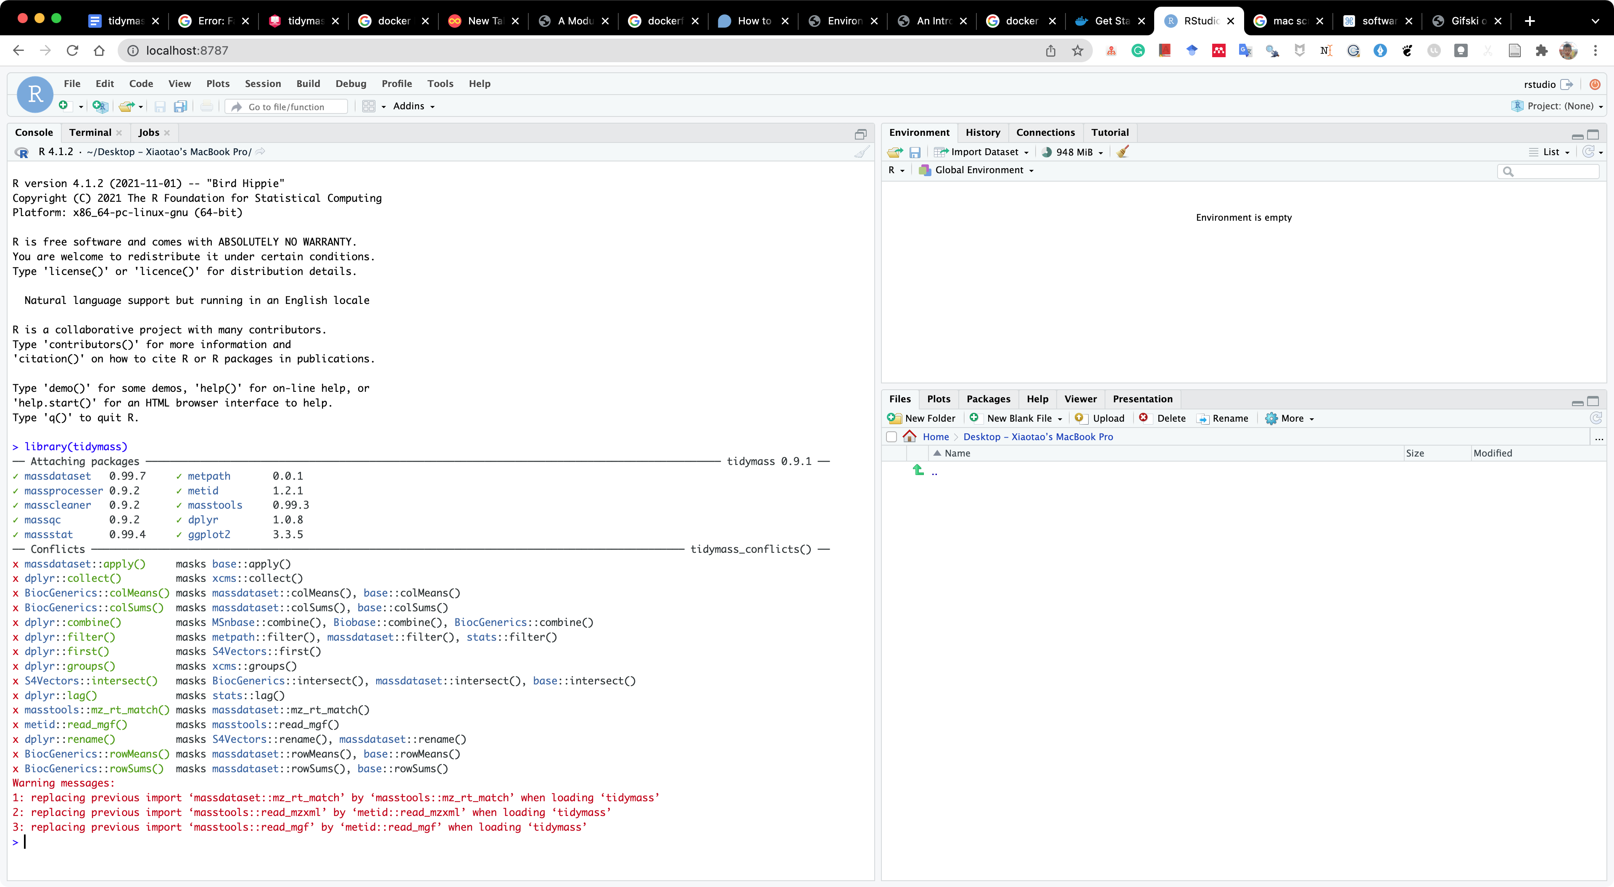Click the view working directory arrow icon
The width and height of the screenshot is (1614, 887).
[260, 151]
